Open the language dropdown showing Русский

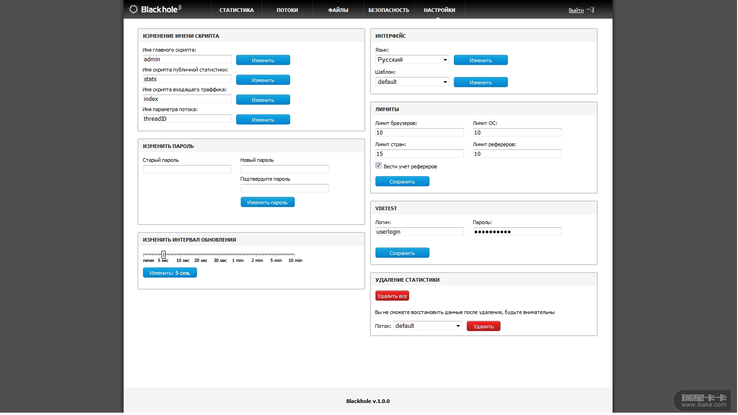(x=412, y=59)
